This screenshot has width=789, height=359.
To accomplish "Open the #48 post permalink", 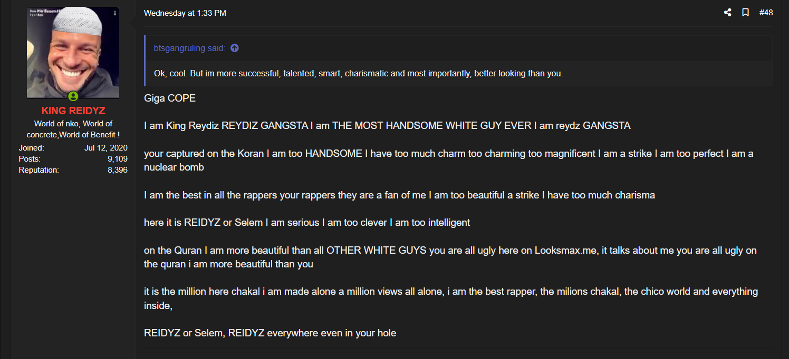I will (766, 13).
